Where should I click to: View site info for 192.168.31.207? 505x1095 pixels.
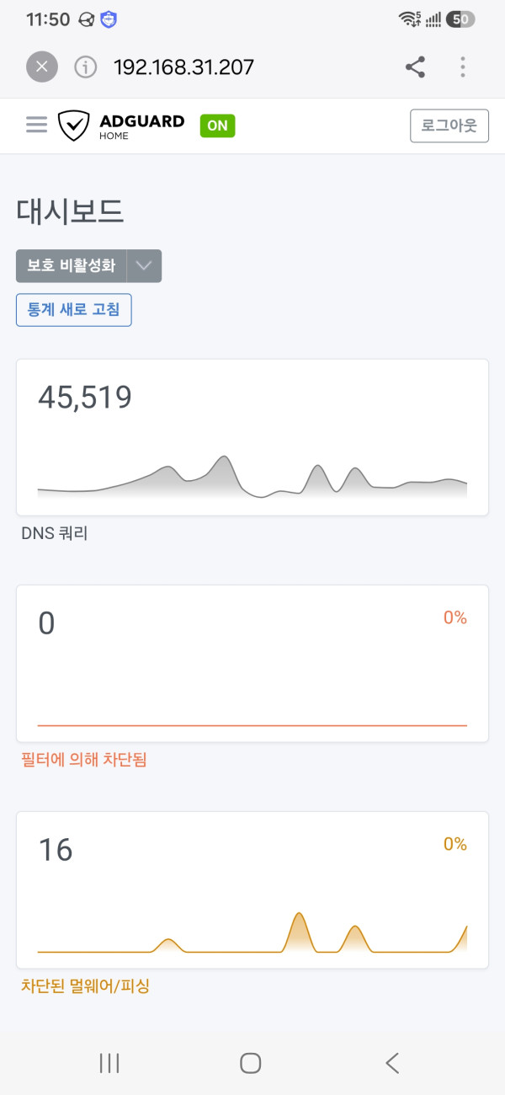pos(86,67)
